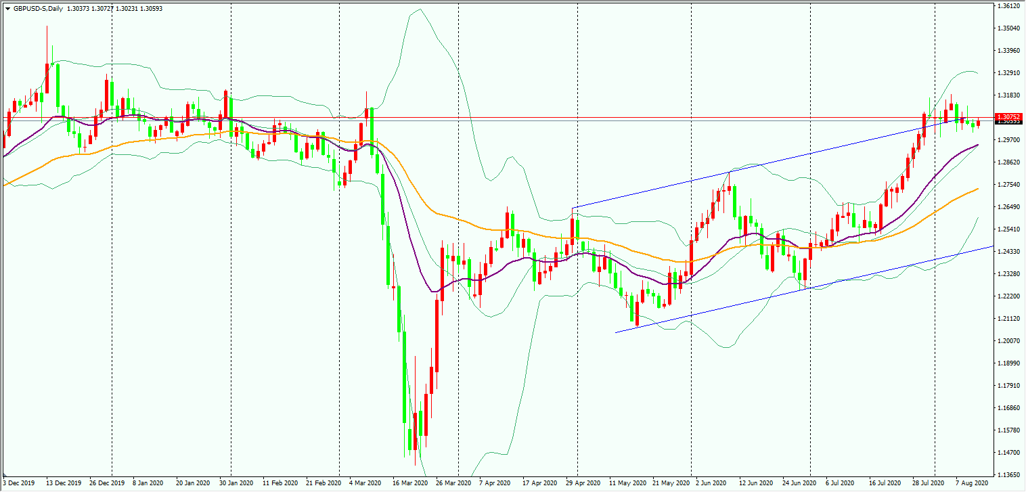
Task: Click the 1.14700 price axis label
Action: pos(1008,453)
